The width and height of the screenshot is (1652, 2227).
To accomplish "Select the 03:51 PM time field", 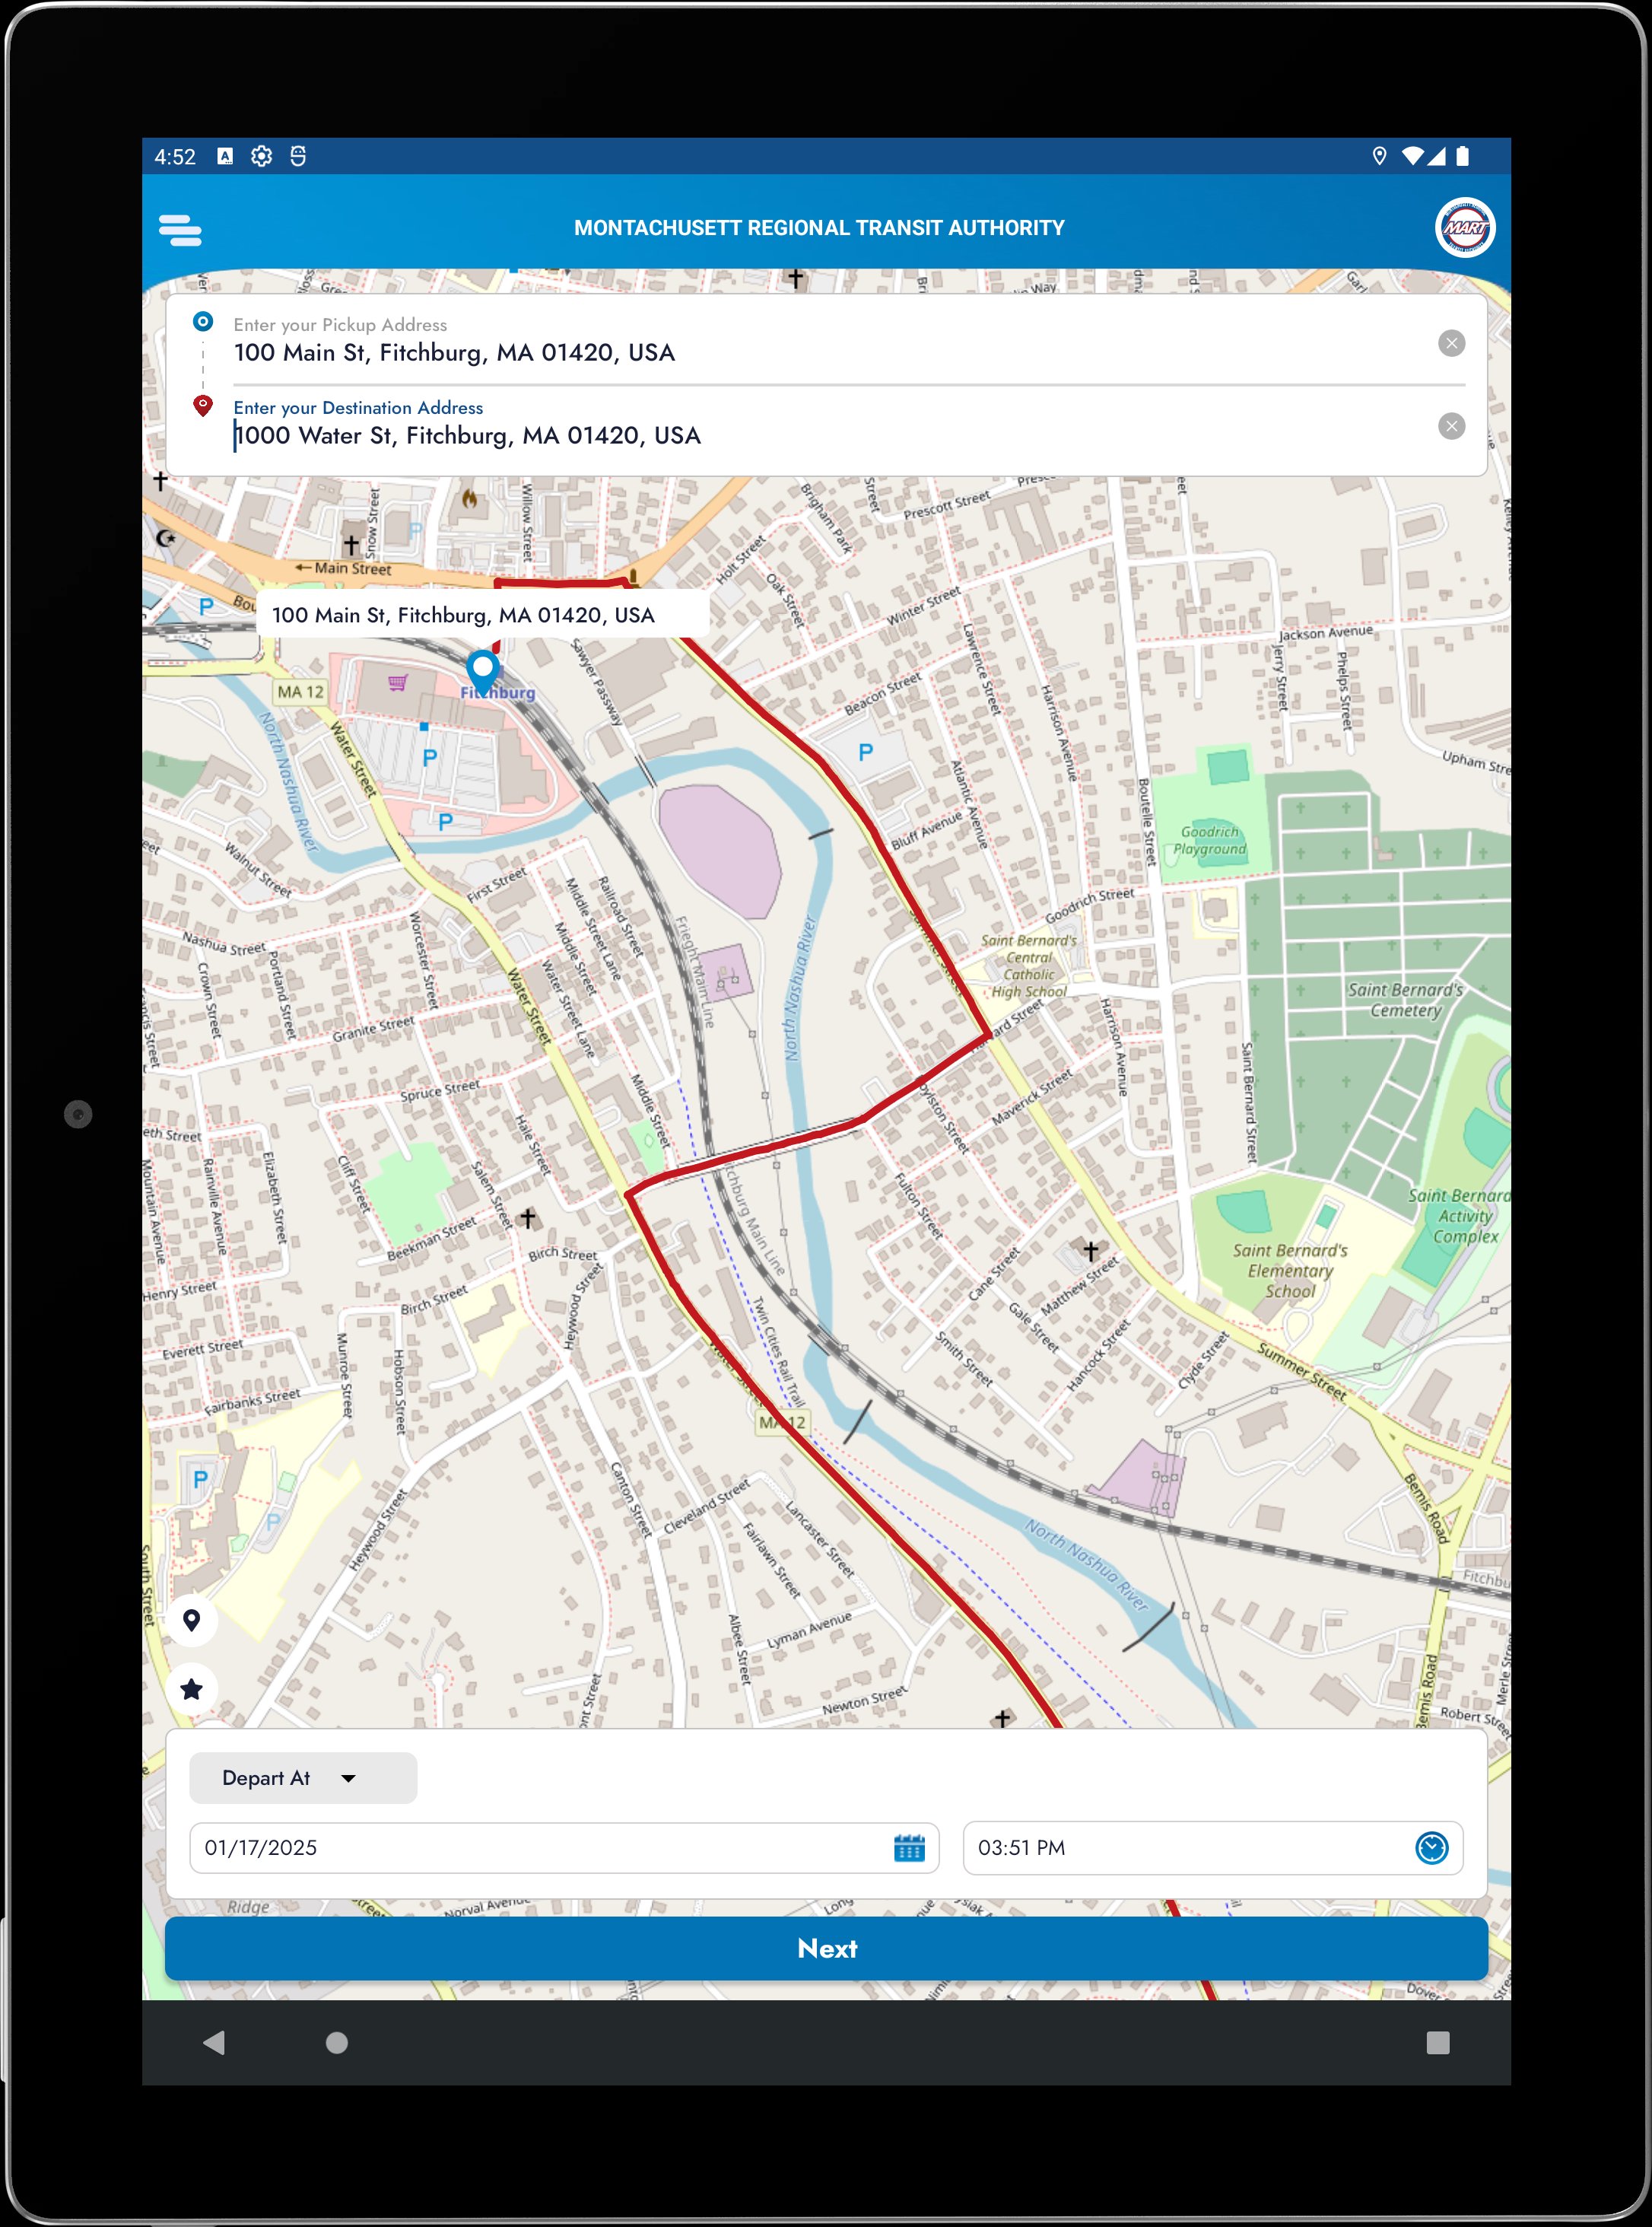I will (x=1190, y=1848).
